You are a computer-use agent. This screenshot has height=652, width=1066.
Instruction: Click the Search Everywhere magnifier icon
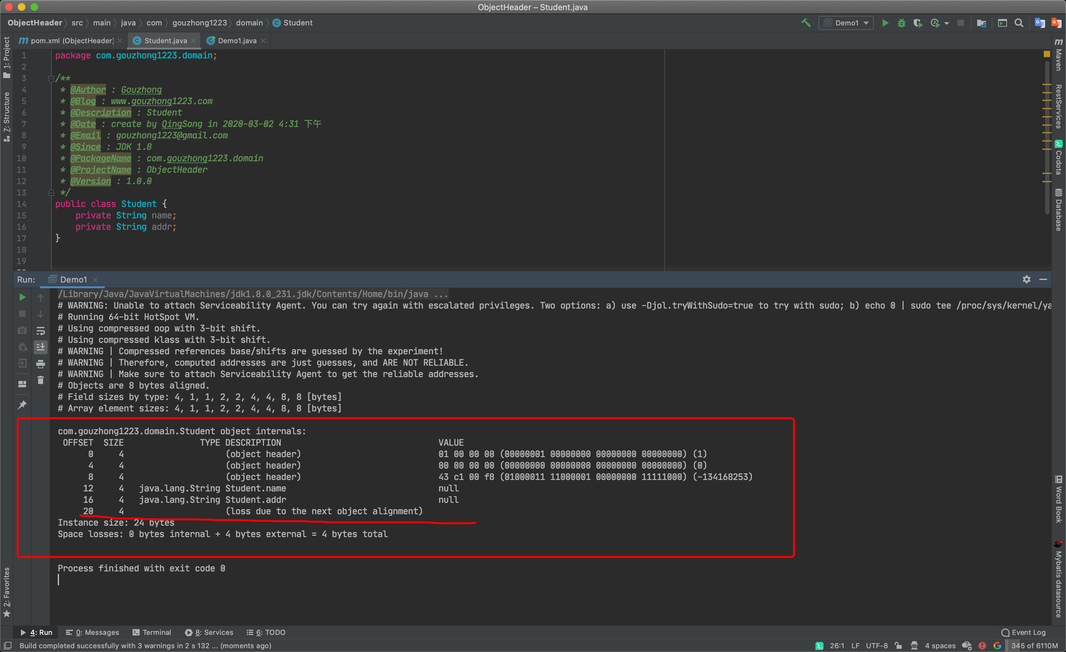1019,23
